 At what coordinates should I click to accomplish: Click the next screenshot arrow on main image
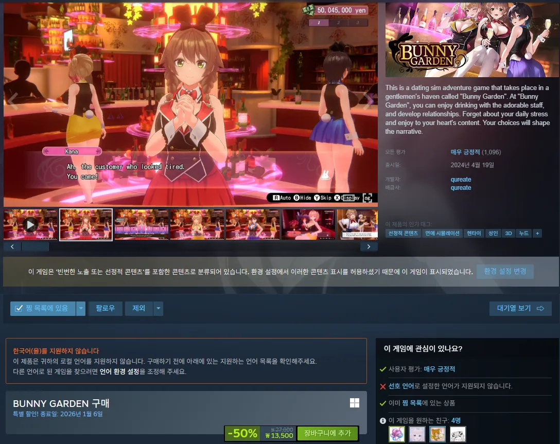click(x=368, y=101)
